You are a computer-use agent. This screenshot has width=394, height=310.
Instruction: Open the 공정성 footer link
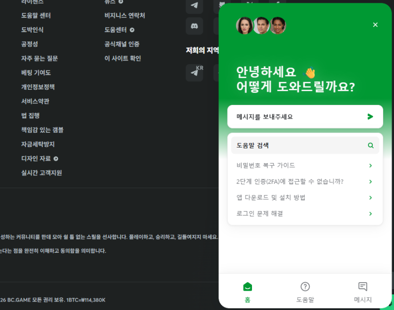pyautogui.click(x=29, y=44)
